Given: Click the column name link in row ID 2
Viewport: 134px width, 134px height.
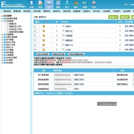Looking at the screenshot, I should point(69,31).
